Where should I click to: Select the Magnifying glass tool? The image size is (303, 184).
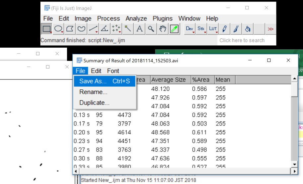[151, 29]
